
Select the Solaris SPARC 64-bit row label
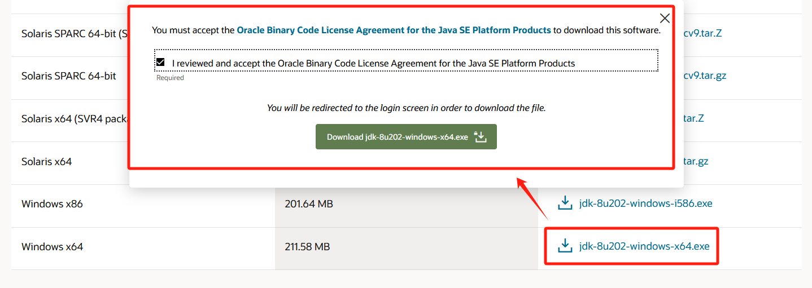(x=69, y=76)
